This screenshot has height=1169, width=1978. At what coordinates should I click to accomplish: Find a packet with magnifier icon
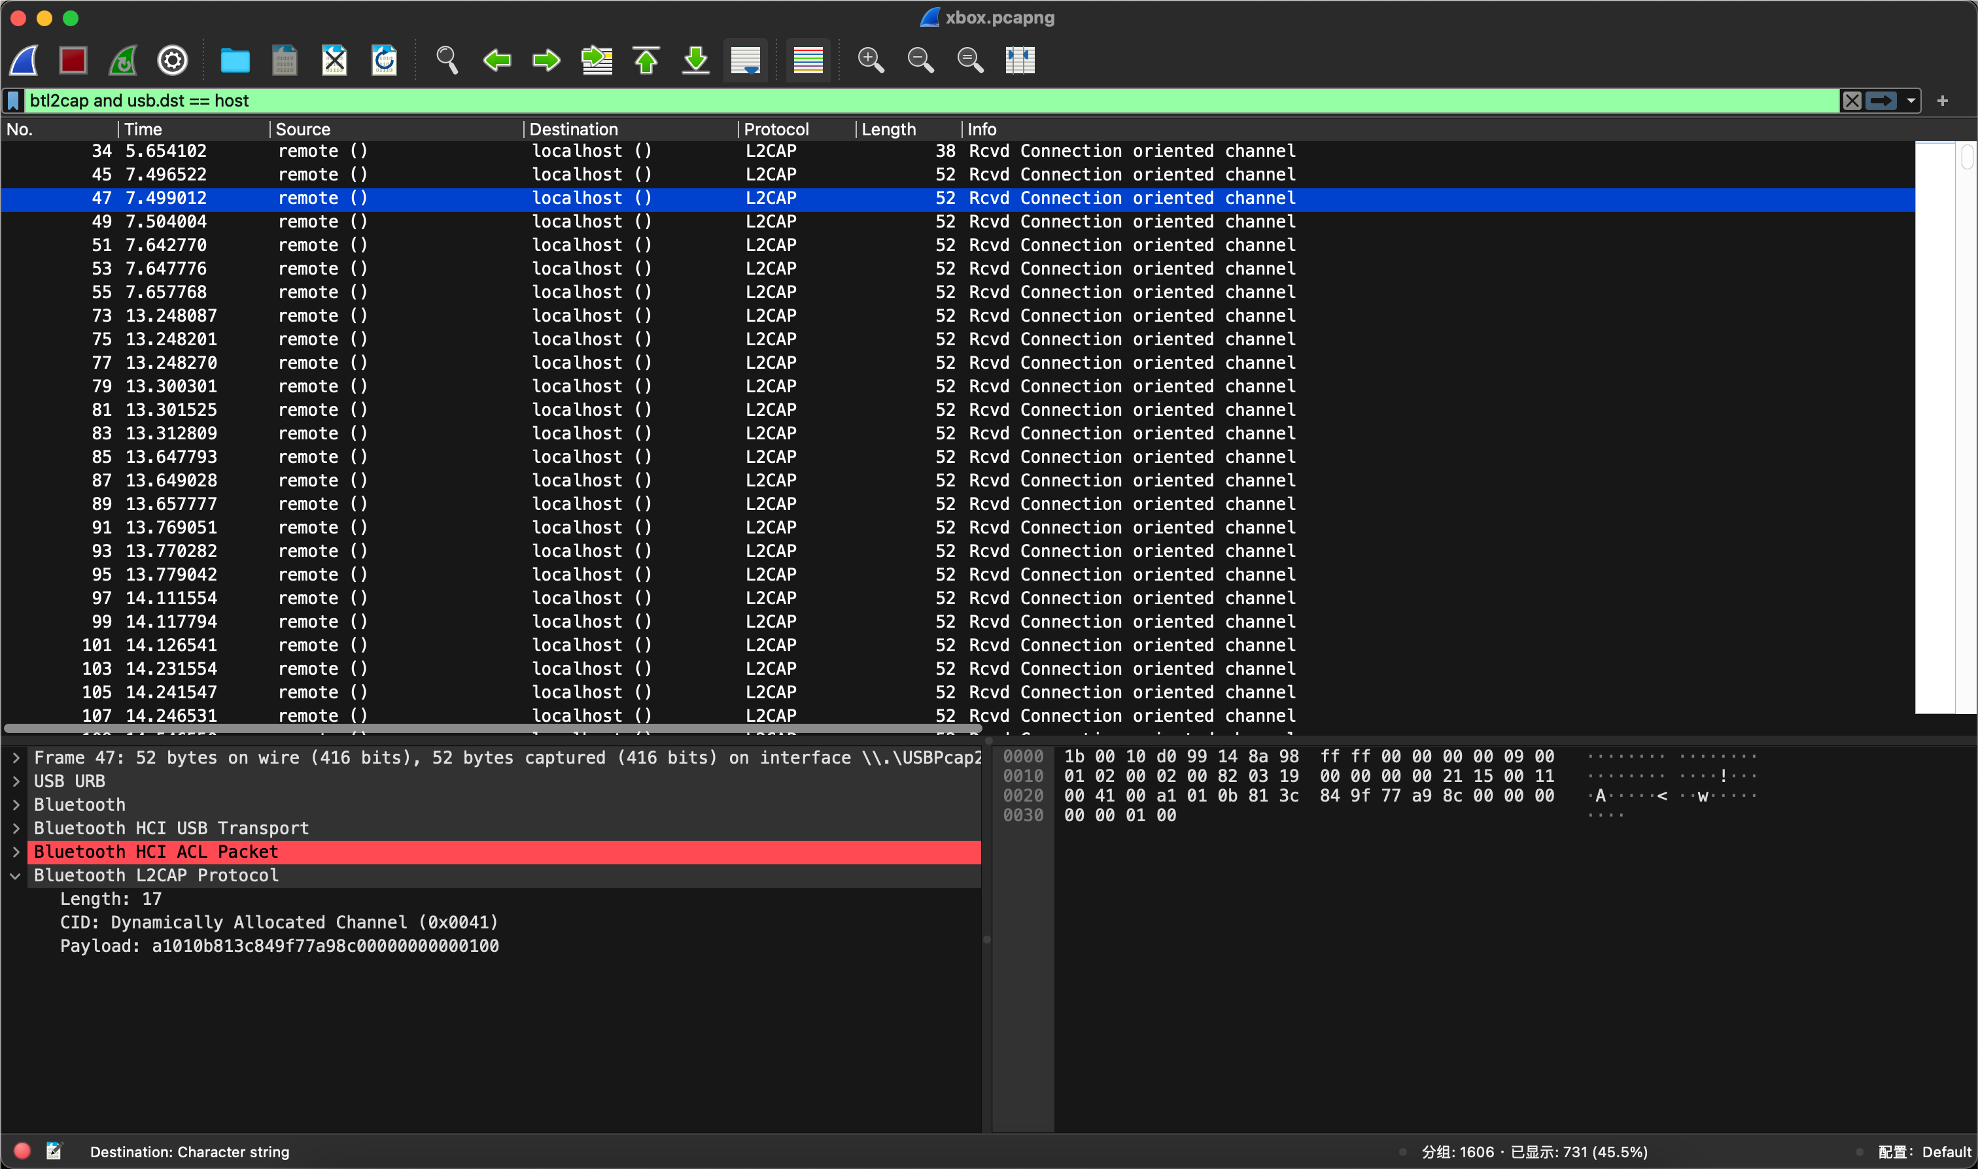(447, 61)
